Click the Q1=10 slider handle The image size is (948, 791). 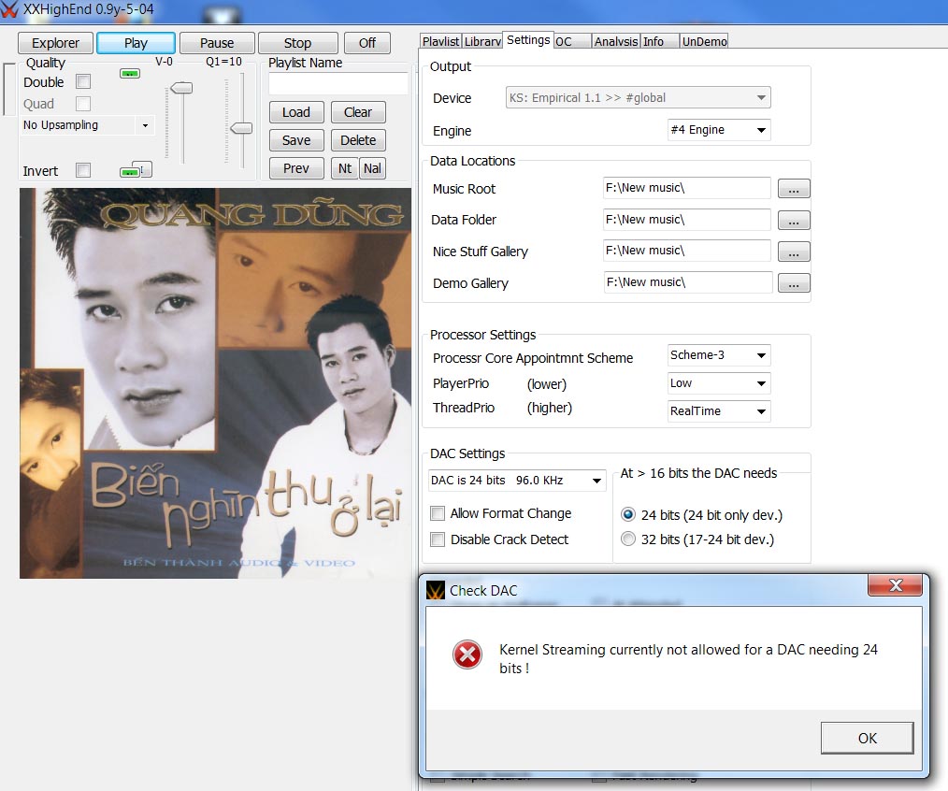(241, 128)
